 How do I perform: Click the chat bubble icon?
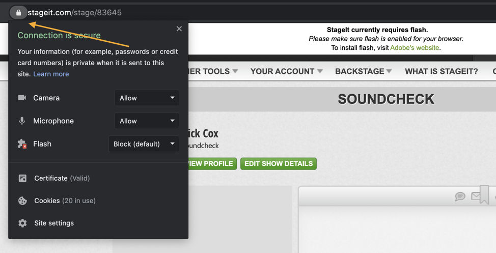(x=460, y=196)
